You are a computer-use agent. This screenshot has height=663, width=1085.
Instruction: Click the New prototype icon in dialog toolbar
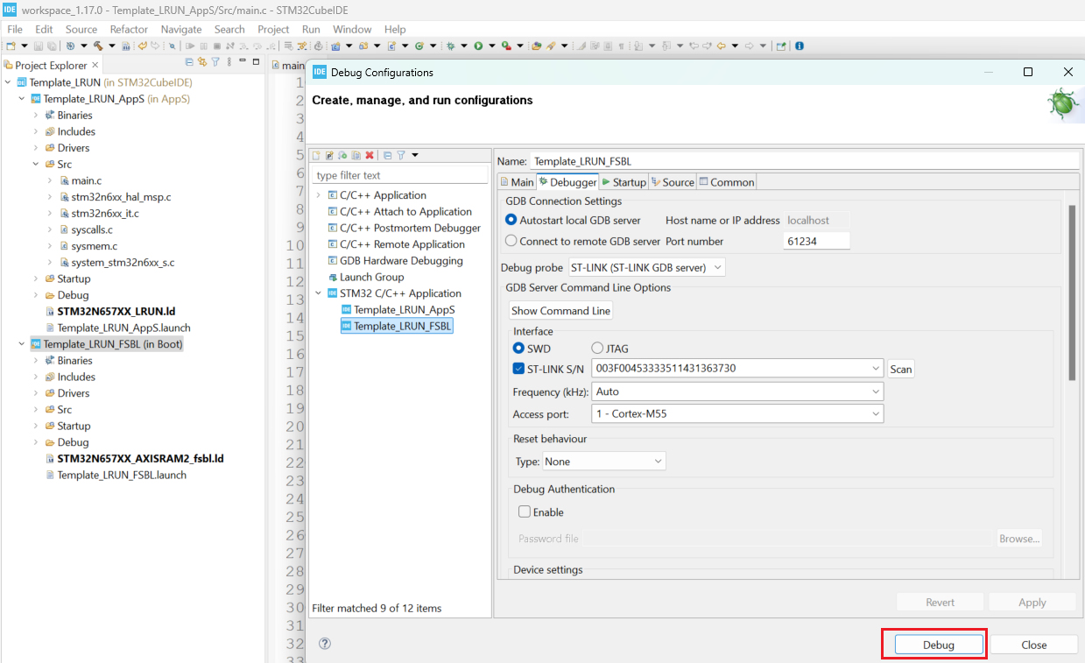tap(330, 155)
